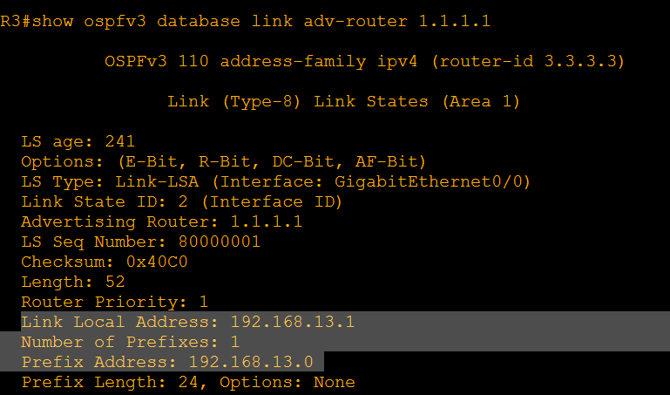
Task: Click the 1.1.1.1 adv-router argument
Action: pyautogui.click(x=454, y=21)
